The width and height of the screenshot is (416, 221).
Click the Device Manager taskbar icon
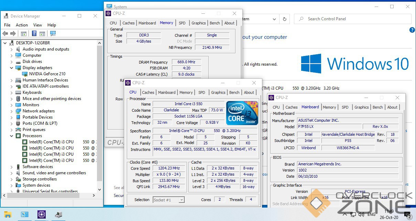coord(58,215)
